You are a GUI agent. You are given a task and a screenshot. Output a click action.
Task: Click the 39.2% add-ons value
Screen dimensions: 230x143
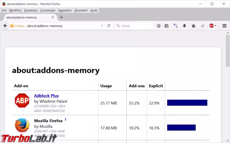pyautogui.click(x=134, y=128)
